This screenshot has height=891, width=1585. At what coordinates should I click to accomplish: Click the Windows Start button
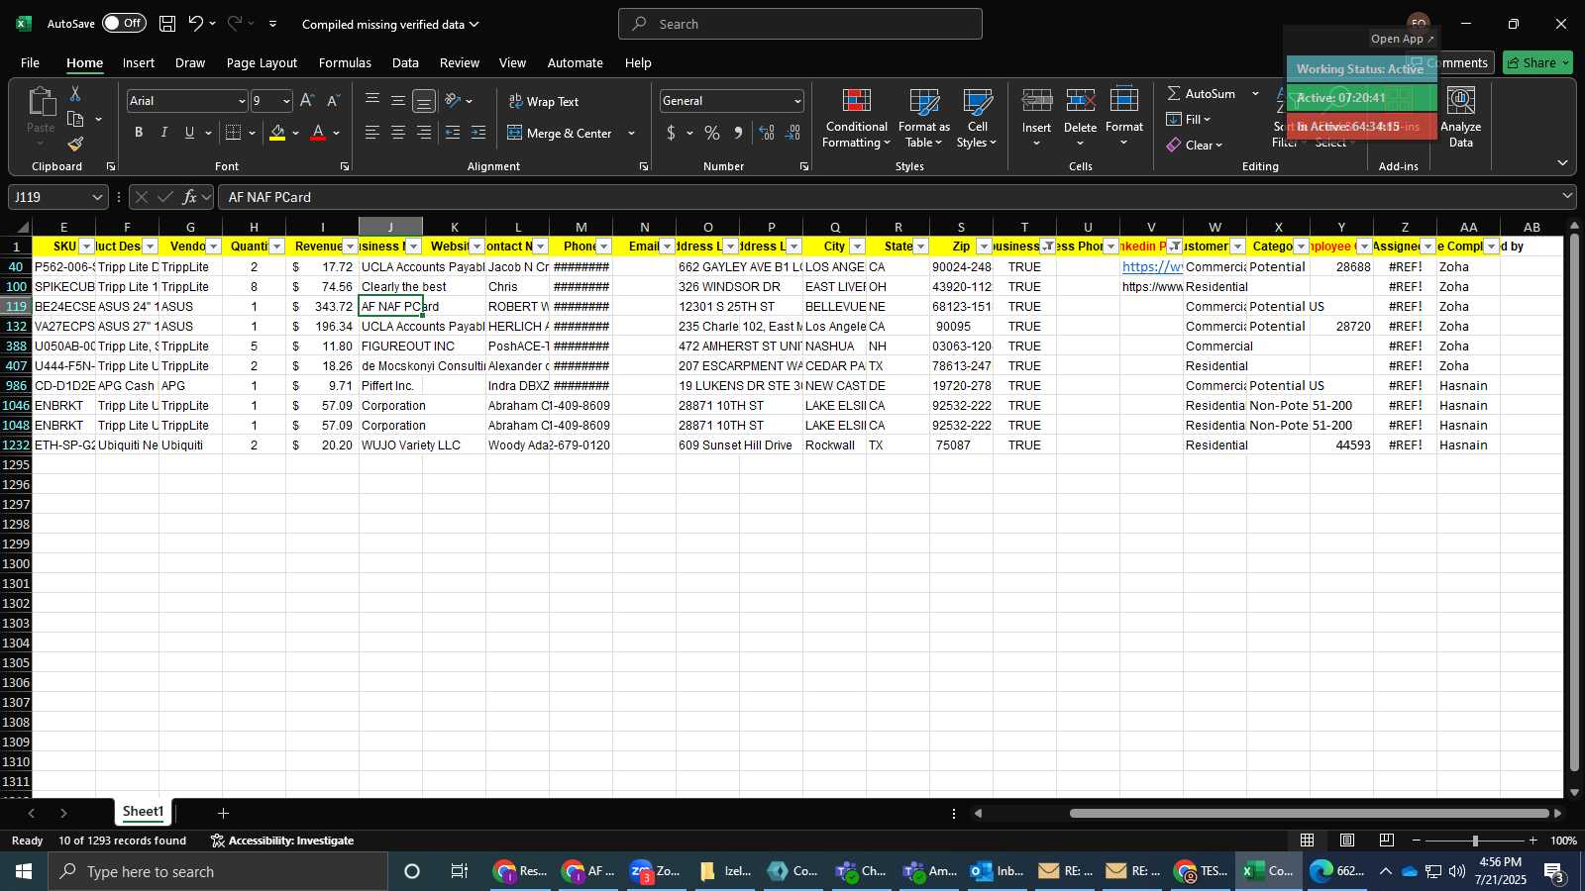(24, 871)
